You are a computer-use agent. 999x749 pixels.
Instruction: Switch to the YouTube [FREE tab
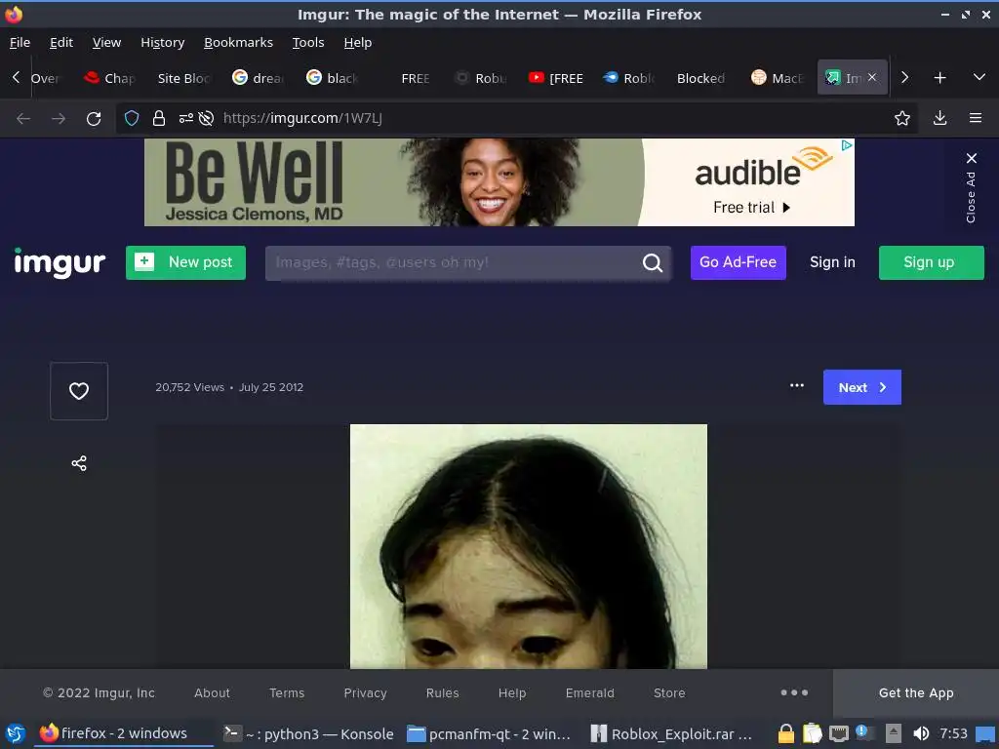coord(555,78)
